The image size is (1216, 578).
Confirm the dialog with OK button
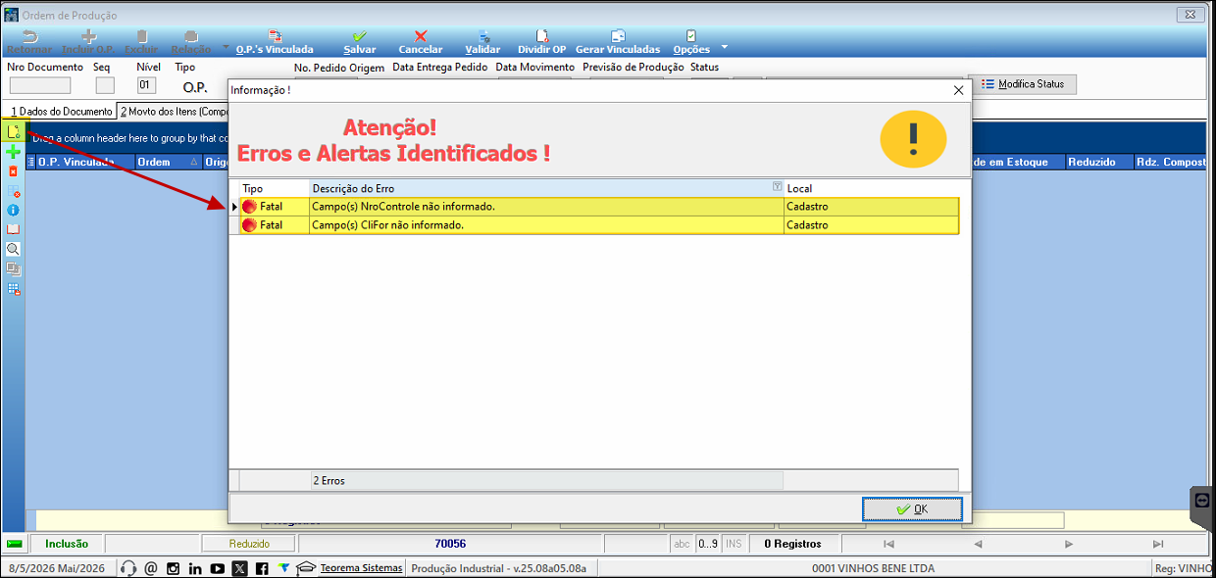[x=912, y=509]
